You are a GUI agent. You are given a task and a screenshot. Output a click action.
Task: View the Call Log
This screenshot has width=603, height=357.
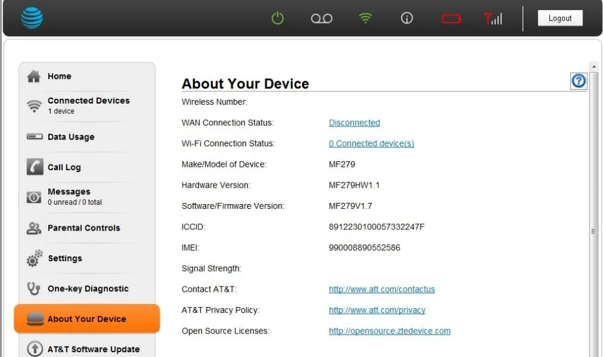(x=64, y=167)
